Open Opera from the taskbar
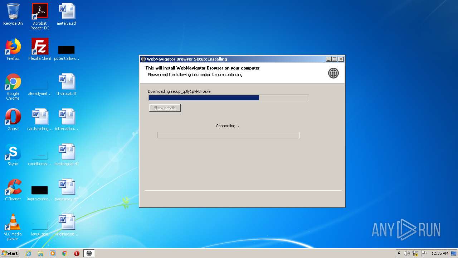The image size is (458, 258). (x=77, y=253)
